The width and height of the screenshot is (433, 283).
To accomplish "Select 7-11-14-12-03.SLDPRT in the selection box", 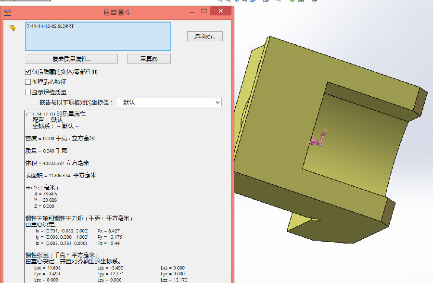I will [47, 27].
